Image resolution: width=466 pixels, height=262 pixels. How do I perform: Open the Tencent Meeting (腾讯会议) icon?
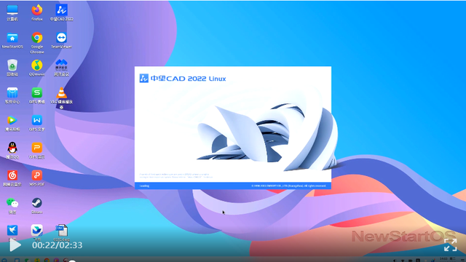coord(61,68)
